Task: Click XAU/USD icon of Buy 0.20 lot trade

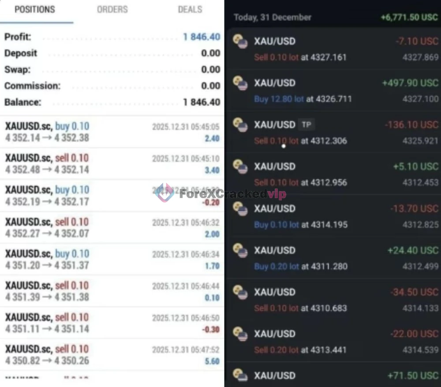Action: [240, 250]
